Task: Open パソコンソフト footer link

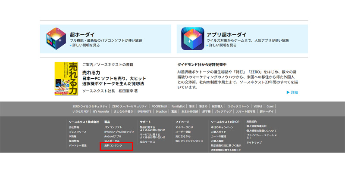Action: click(113, 127)
